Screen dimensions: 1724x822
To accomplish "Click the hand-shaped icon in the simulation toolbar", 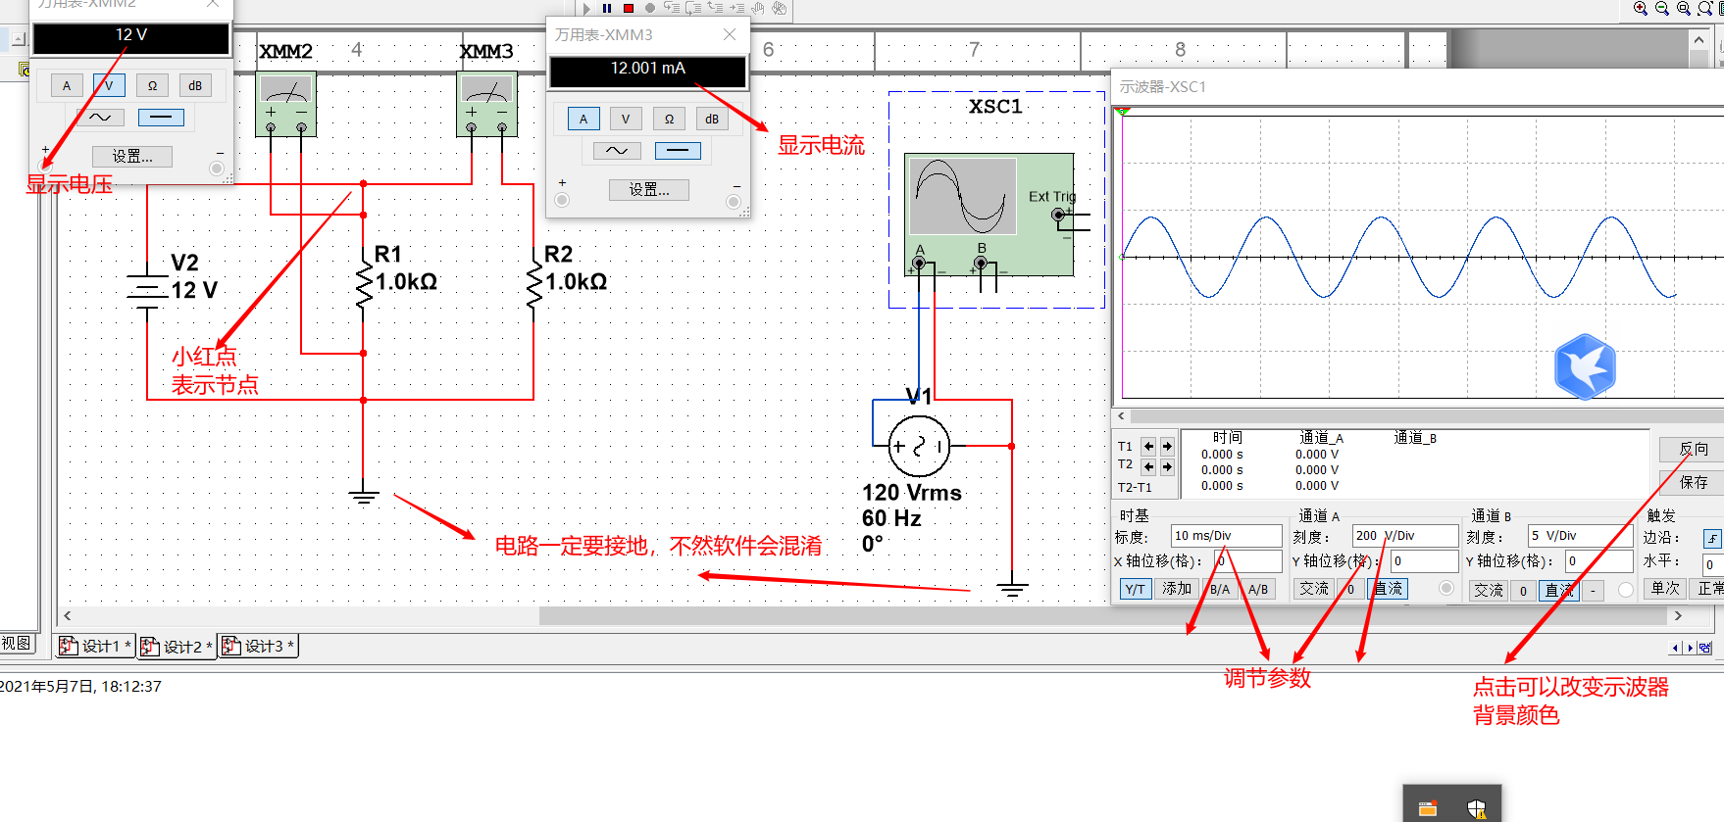I will click(758, 8).
